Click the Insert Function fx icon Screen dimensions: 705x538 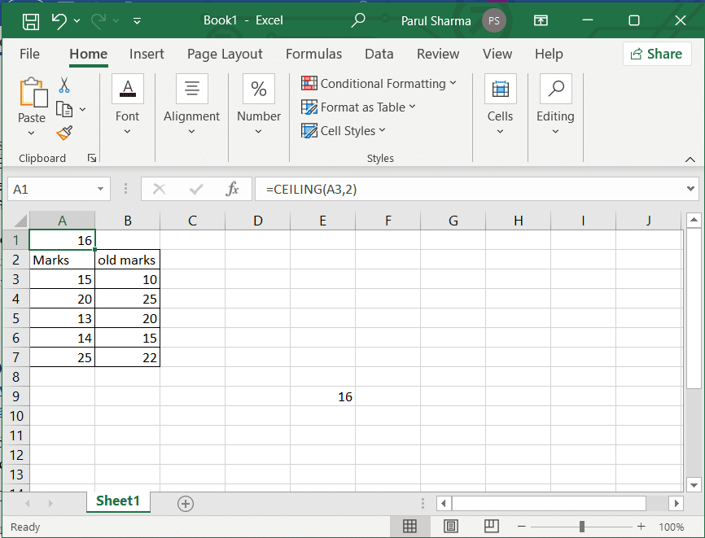232,189
